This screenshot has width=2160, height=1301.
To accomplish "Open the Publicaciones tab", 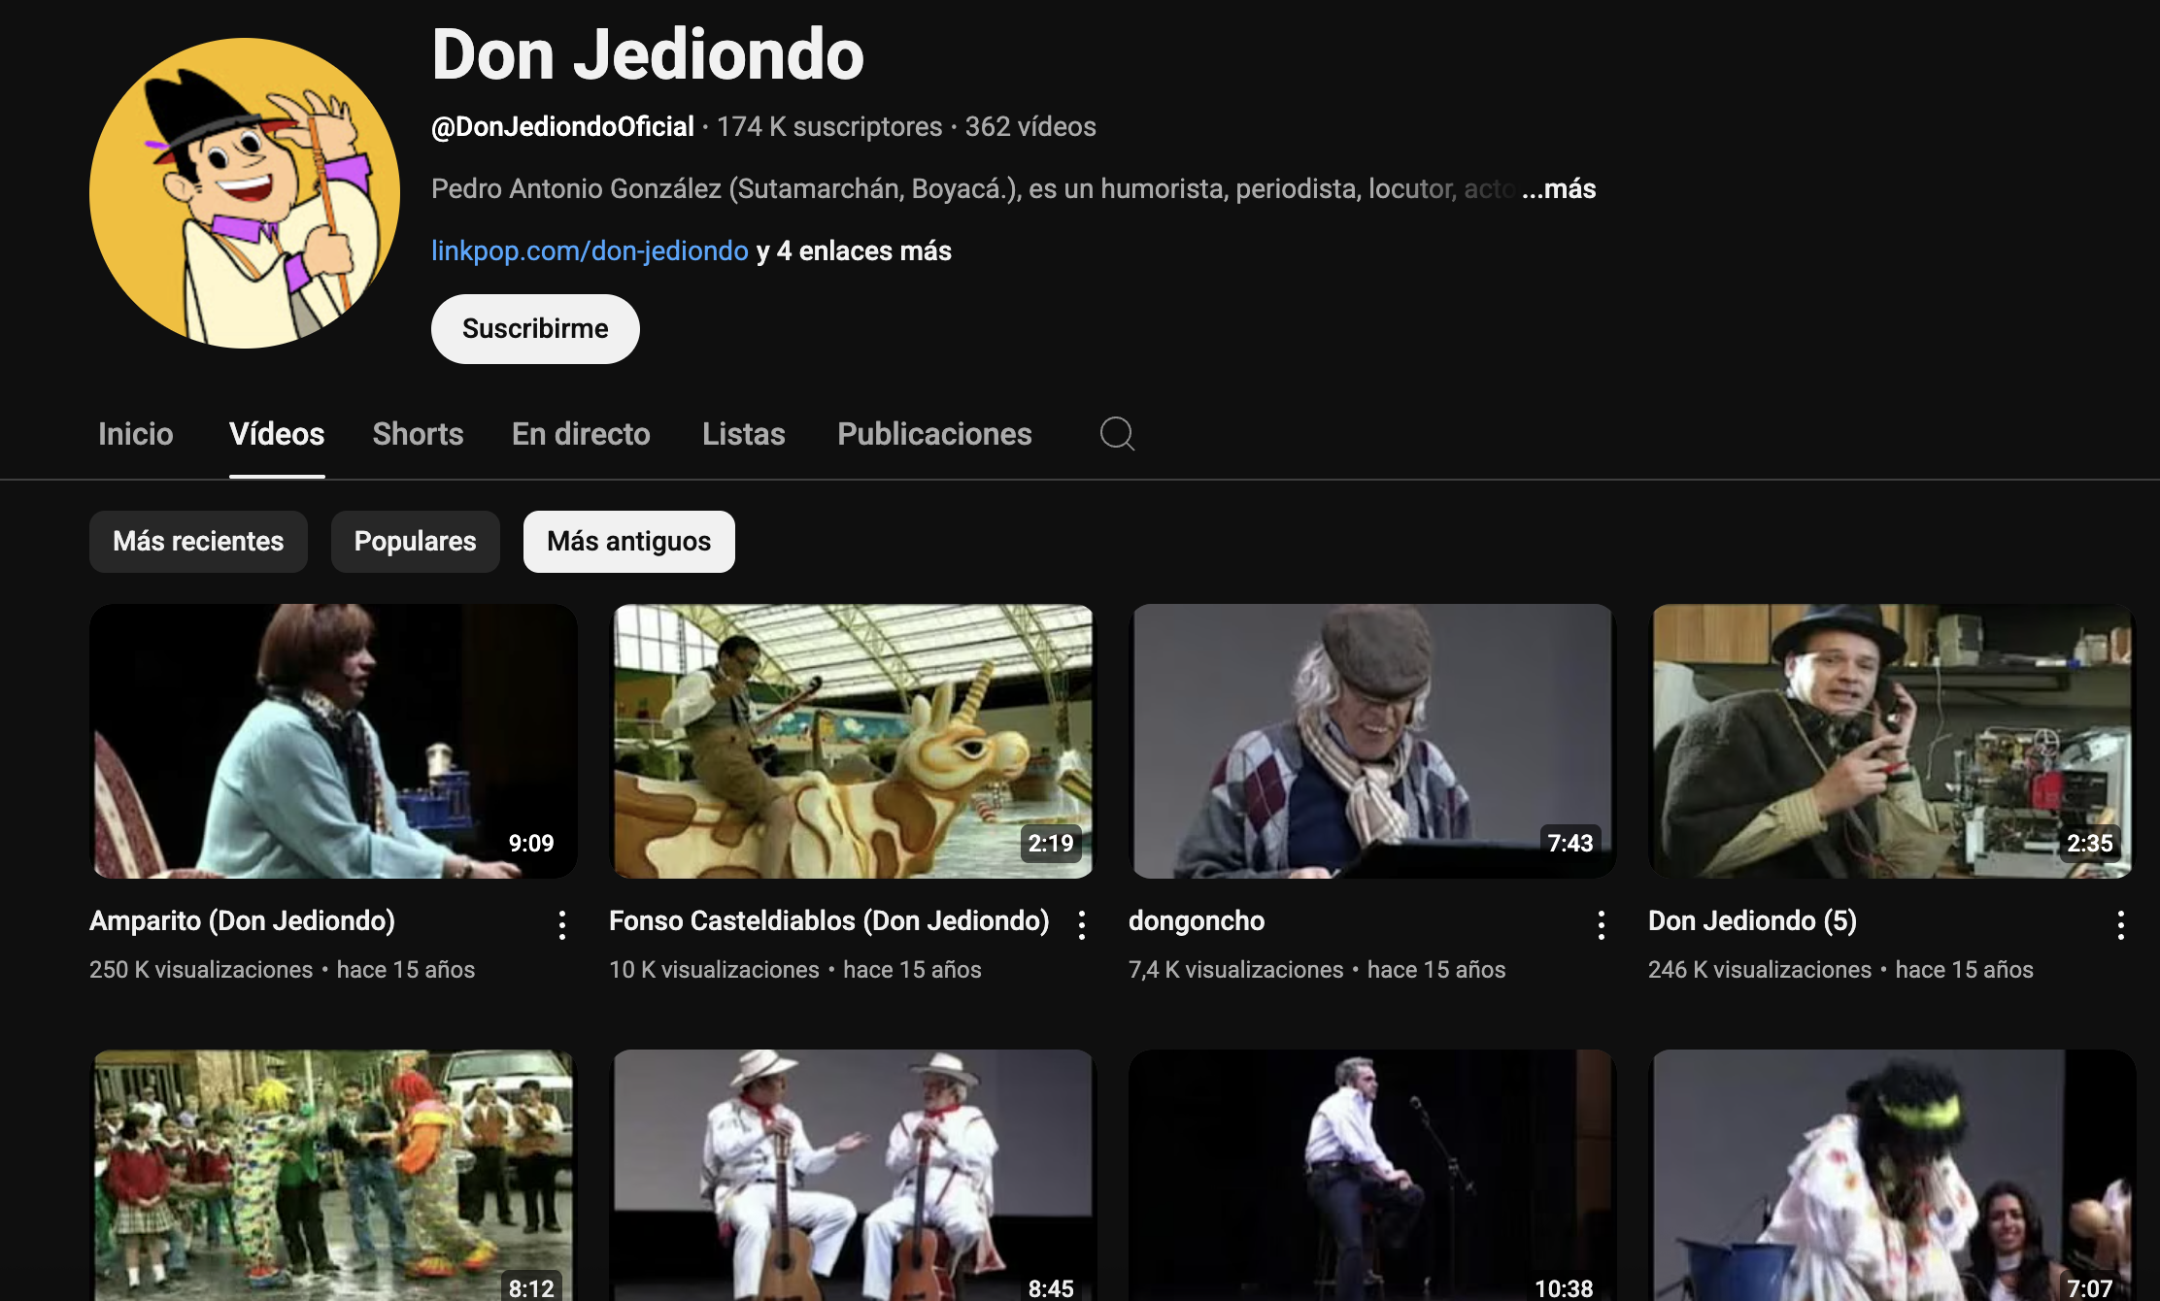I will [934, 433].
